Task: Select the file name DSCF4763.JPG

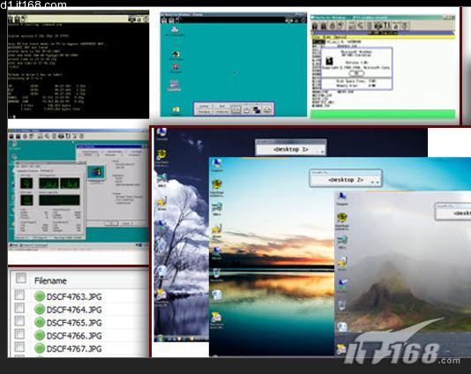Action: pos(74,296)
